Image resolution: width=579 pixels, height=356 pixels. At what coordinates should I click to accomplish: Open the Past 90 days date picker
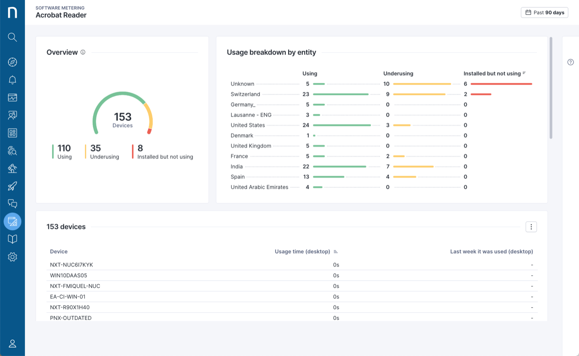coord(544,13)
